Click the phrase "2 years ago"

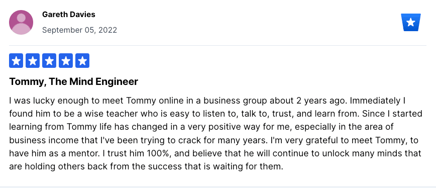tap(321, 101)
